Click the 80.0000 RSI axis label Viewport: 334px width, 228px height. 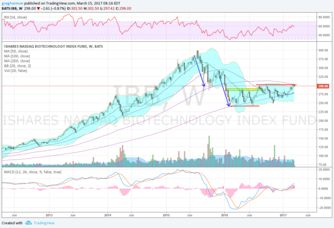pos(324,17)
